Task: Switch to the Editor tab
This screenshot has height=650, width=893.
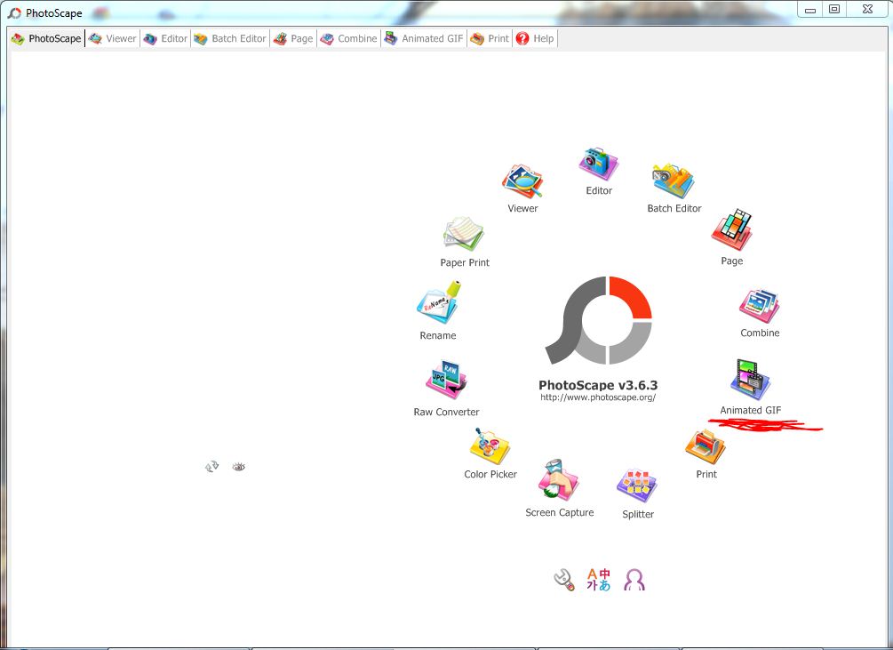Action: click(x=166, y=39)
